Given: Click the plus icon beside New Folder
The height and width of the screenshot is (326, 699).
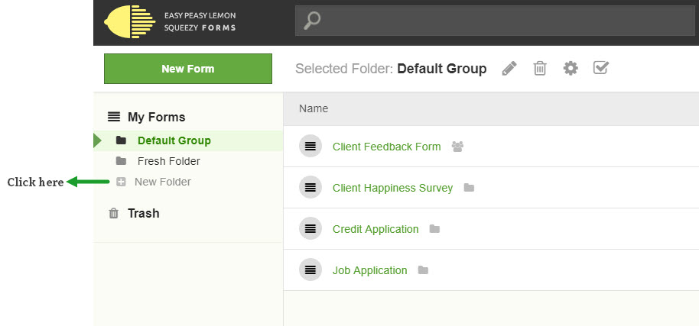Looking at the screenshot, I should click(x=121, y=182).
